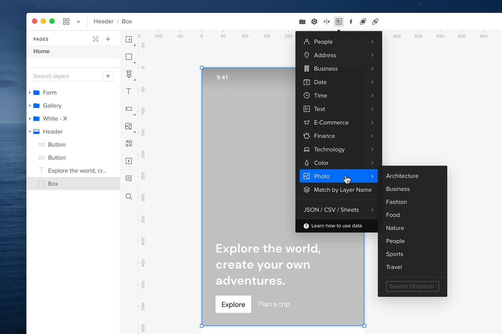The width and height of the screenshot is (502, 334).
Task: Click the highlighted Photo menu entry
Action: click(338, 176)
